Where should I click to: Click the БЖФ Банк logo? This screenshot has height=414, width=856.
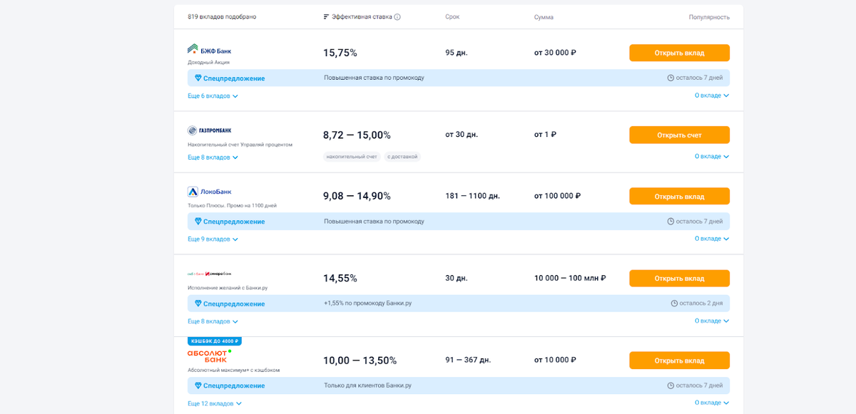pos(210,50)
